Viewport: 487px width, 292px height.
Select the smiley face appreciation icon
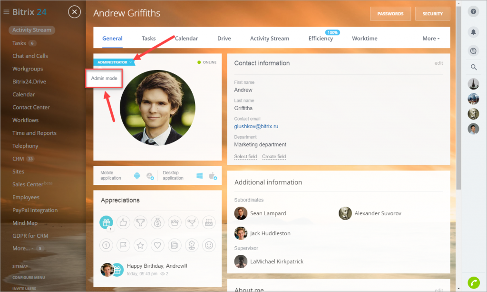coord(209,245)
